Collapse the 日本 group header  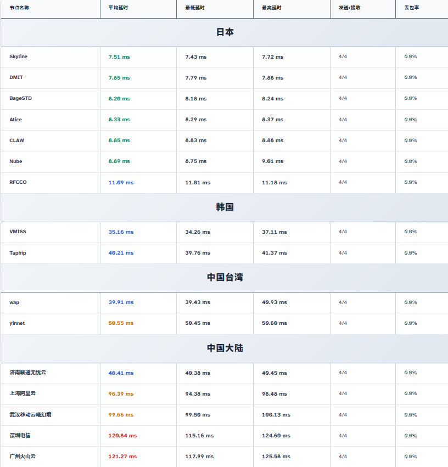[x=225, y=32]
